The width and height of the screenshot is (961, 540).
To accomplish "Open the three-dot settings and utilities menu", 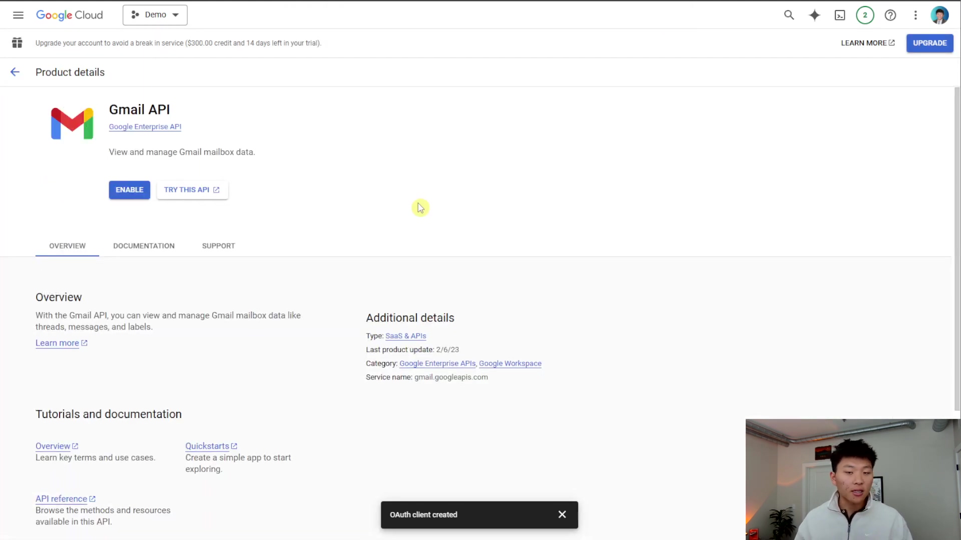I will 915,15.
